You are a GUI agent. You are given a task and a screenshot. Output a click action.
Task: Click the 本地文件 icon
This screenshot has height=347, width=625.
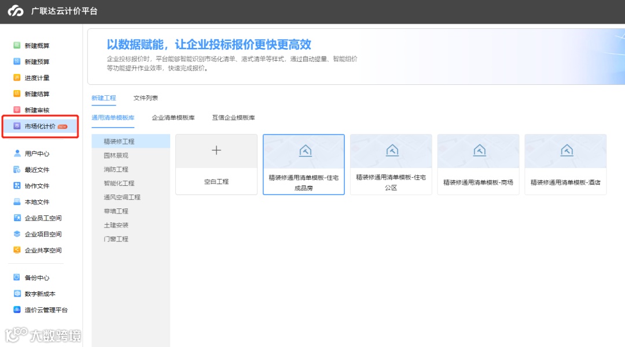(17, 202)
